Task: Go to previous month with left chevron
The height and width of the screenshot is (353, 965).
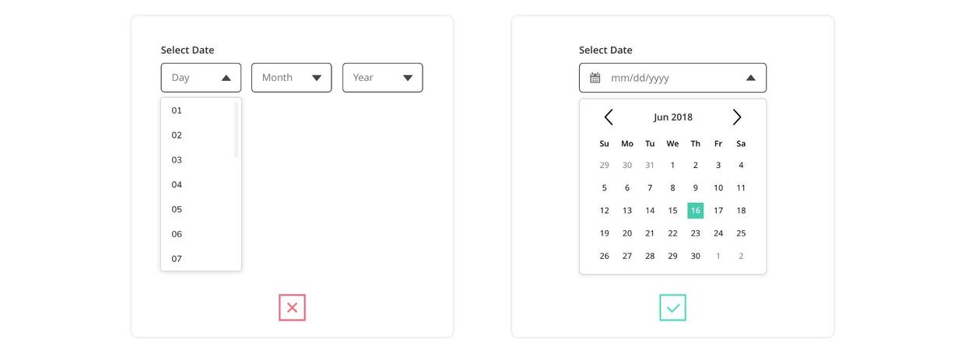Action: (609, 117)
